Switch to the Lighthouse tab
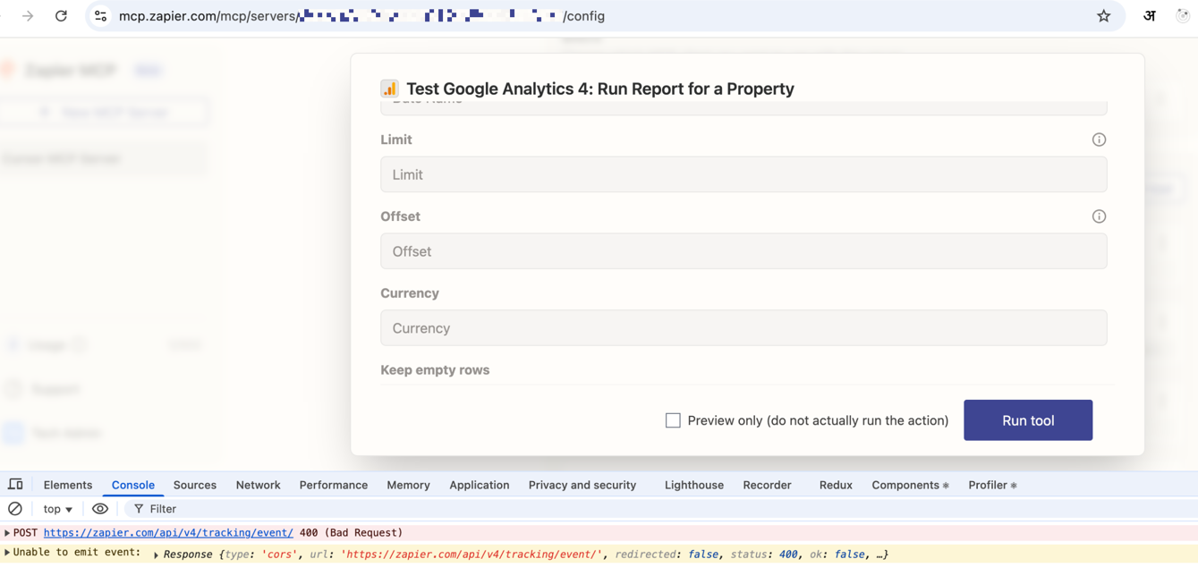 (x=694, y=485)
